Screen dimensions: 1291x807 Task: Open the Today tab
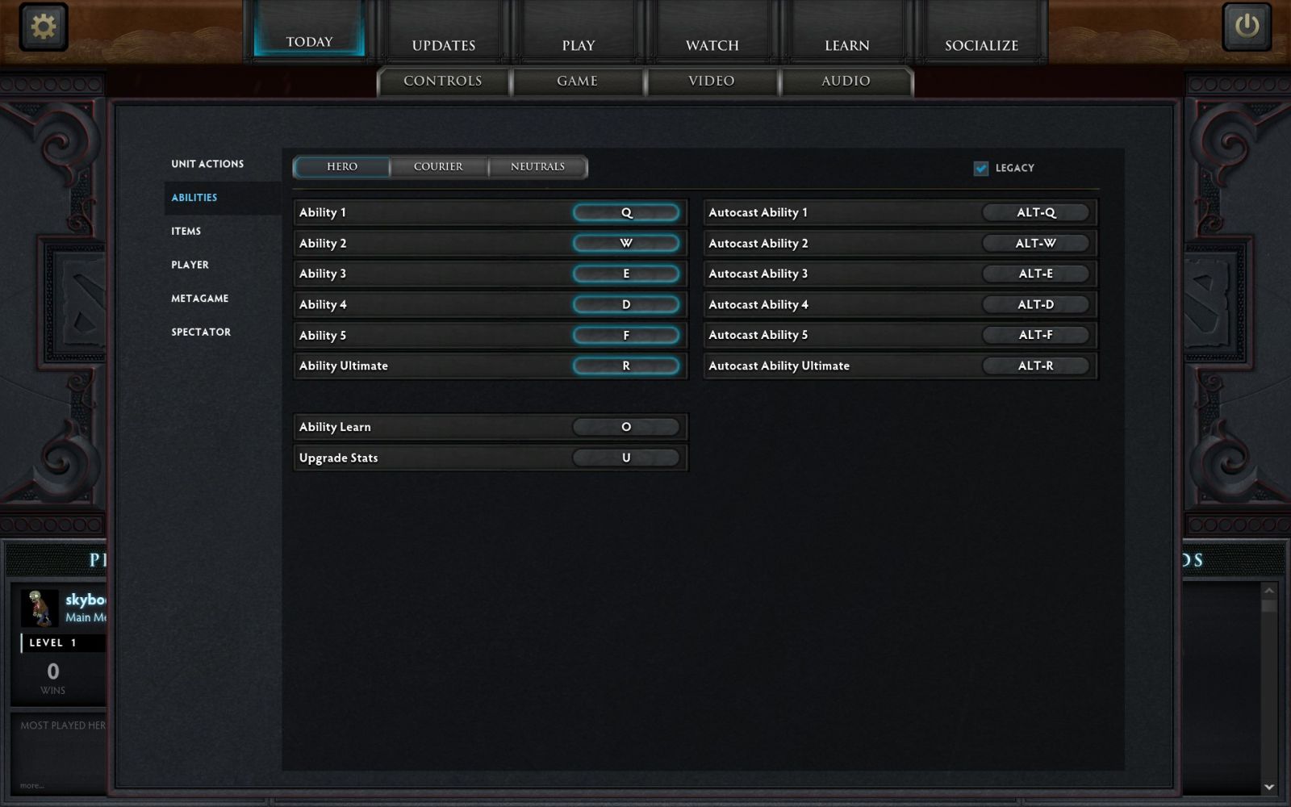point(309,31)
